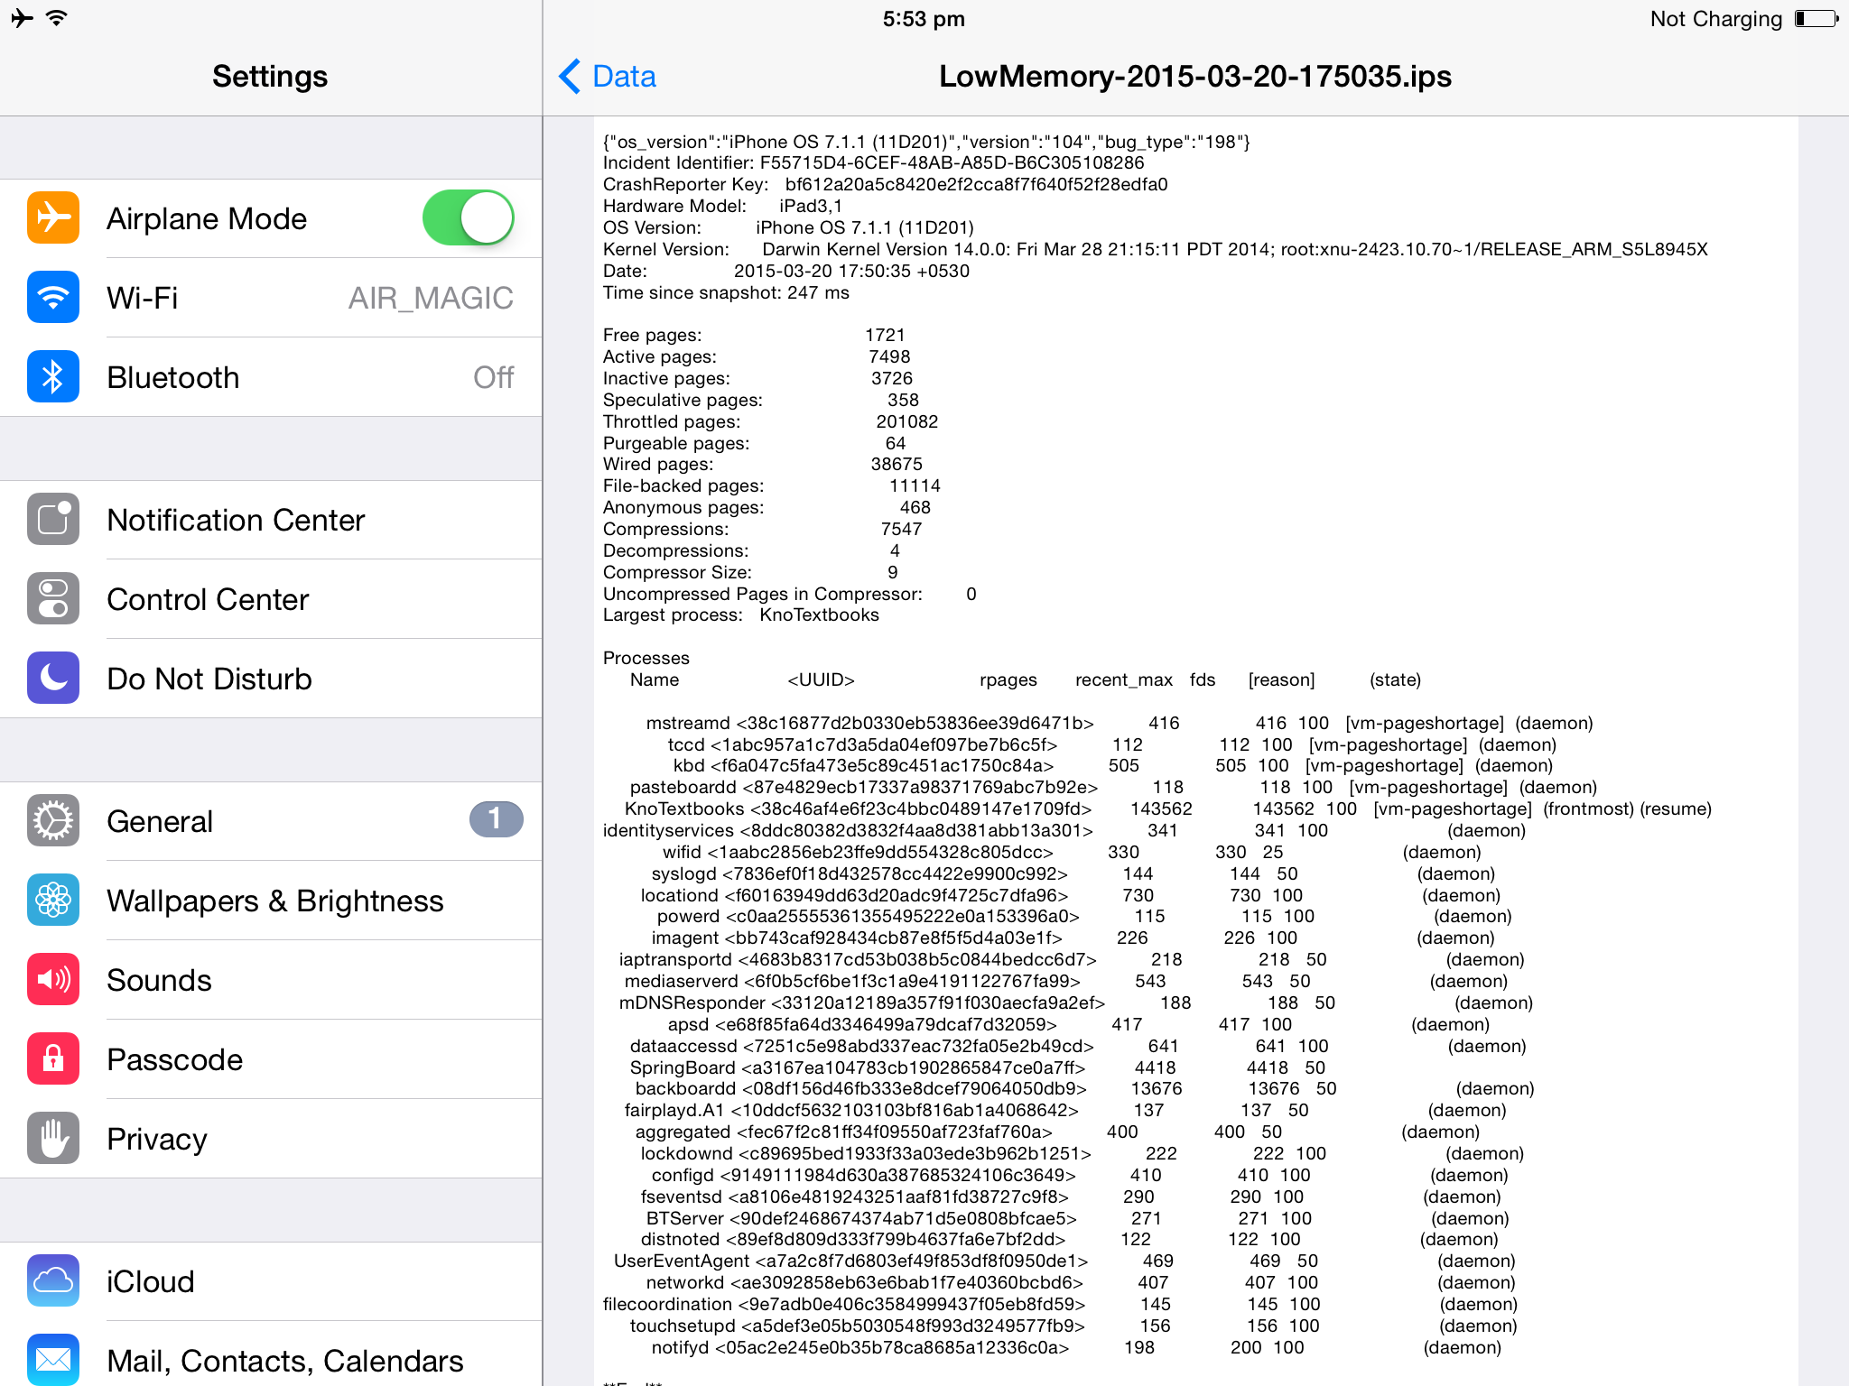The width and height of the screenshot is (1849, 1386).
Task: Tap the SpringBoard process row
Action: click(x=978, y=1068)
